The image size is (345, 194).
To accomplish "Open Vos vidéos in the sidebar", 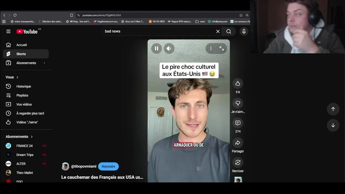I will [26, 104].
